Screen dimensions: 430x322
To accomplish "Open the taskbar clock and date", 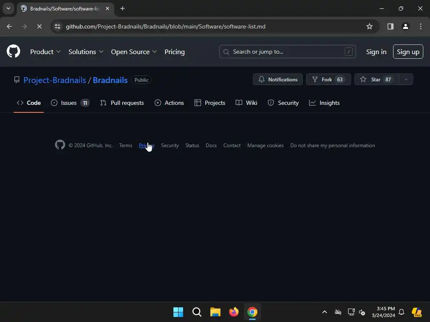I will 383,312.
